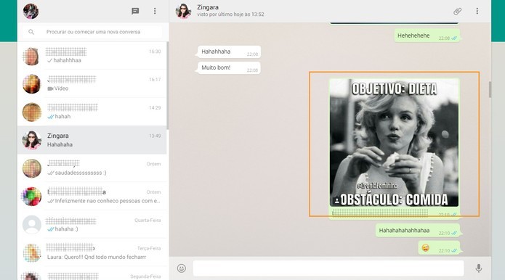The height and width of the screenshot is (280, 505).
Task: Open chat with 'hahahhhaa' preview at 16:30
Action: 92,56
